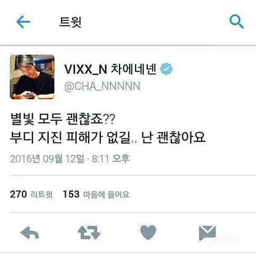Viewport: 256px width, 256px height.
Task: Visit the @CHA_NNNNN handle
Action: click(x=102, y=86)
